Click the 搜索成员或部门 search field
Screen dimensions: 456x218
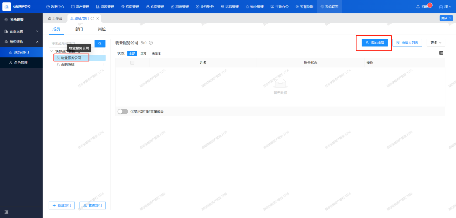pyautogui.click(x=71, y=44)
